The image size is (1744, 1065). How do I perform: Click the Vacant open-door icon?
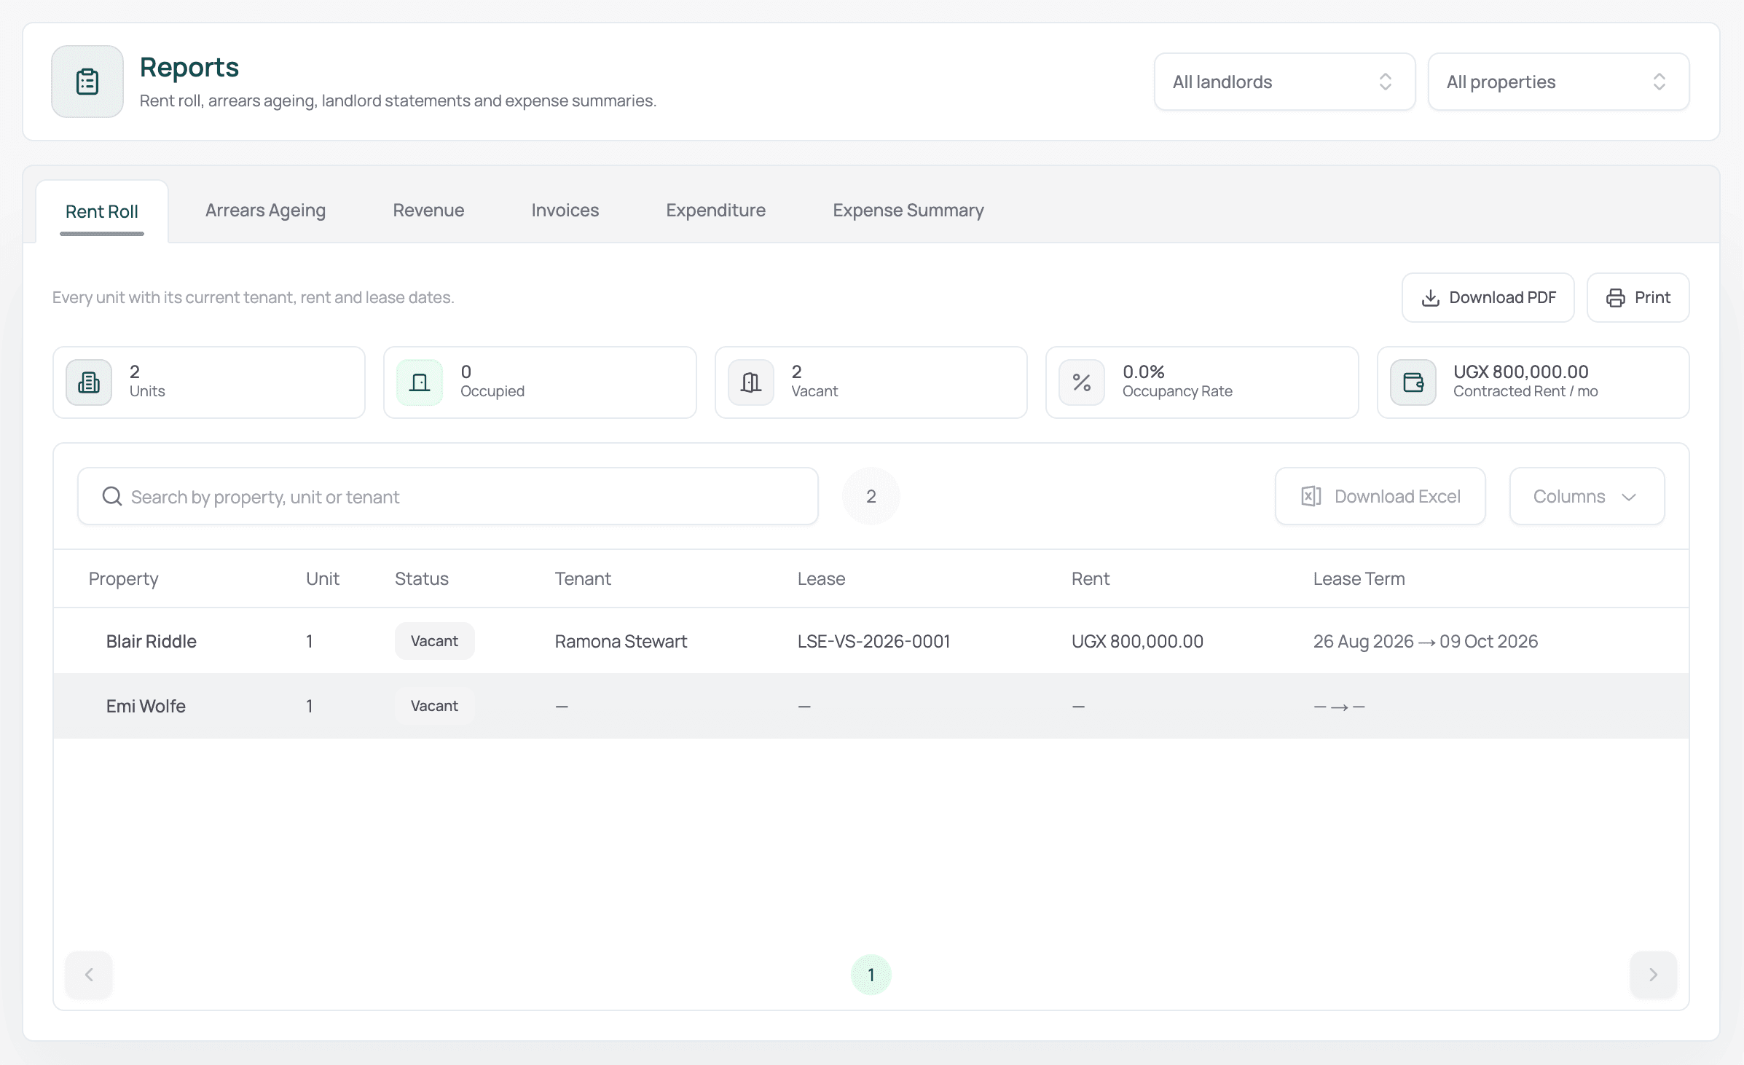coord(751,382)
